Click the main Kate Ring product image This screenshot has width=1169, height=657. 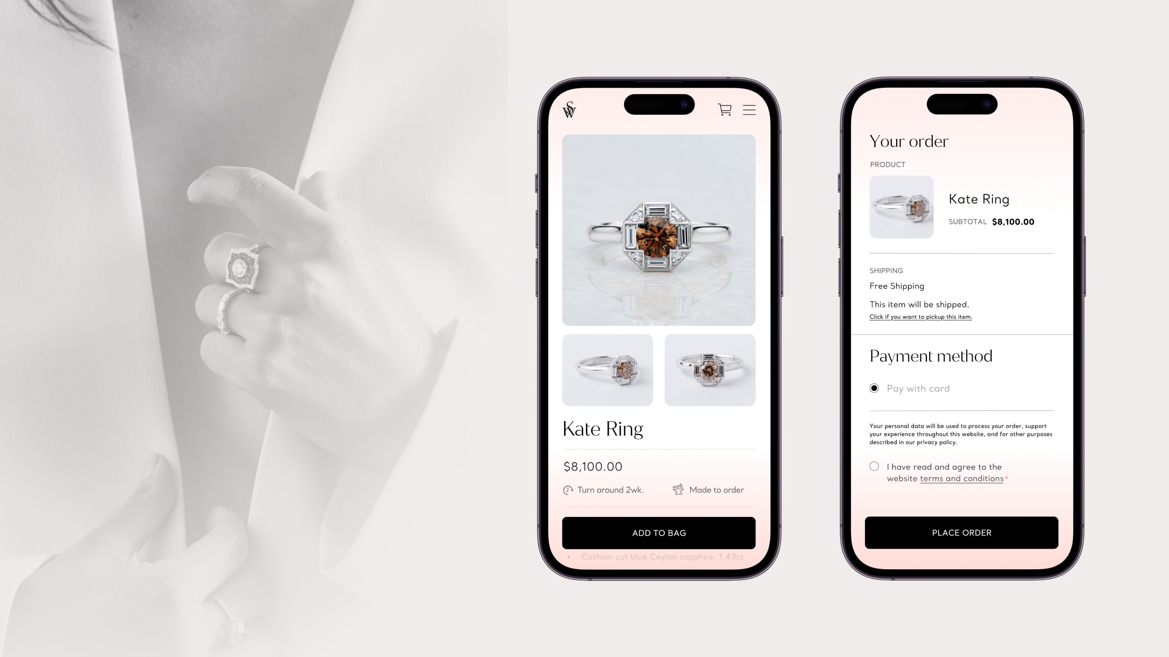(658, 230)
